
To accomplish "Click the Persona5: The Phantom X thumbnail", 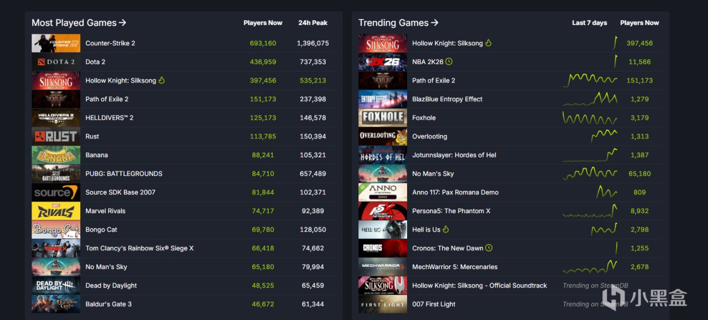I will click(x=383, y=211).
